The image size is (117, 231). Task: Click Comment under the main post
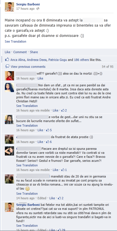20,52
